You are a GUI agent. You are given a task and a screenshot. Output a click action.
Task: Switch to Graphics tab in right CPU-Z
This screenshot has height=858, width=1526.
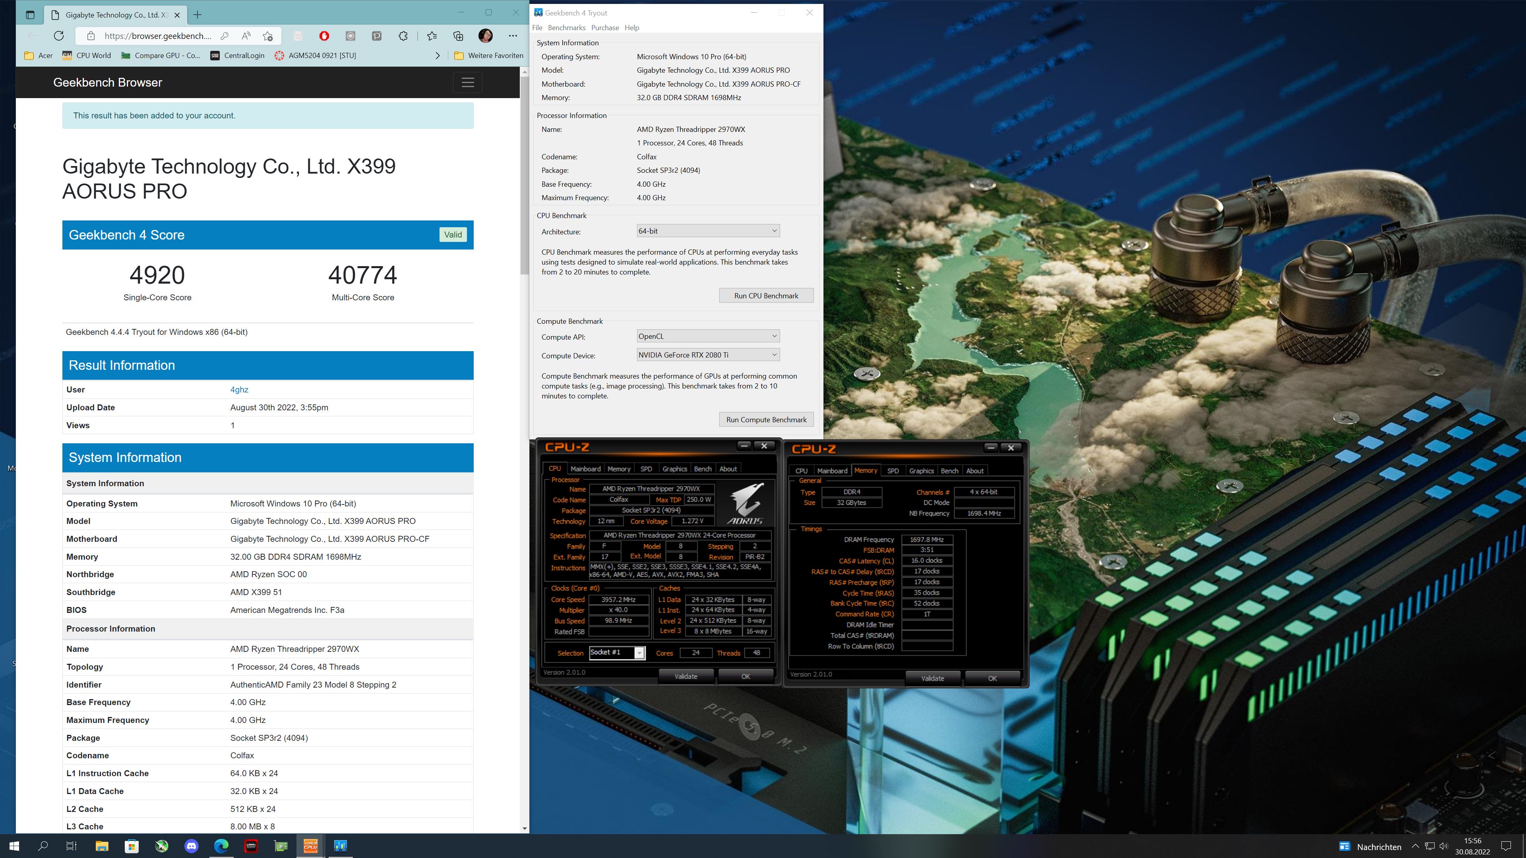[921, 471]
